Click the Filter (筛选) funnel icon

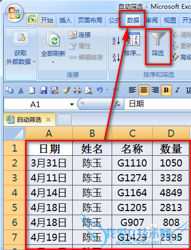tap(158, 38)
